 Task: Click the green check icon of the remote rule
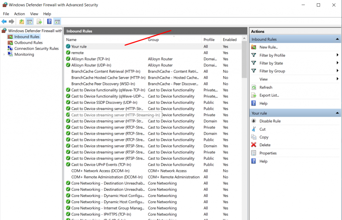tap(68, 52)
